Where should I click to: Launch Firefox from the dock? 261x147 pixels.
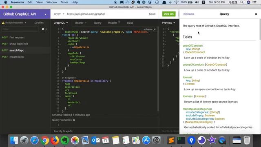coord(55,140)
